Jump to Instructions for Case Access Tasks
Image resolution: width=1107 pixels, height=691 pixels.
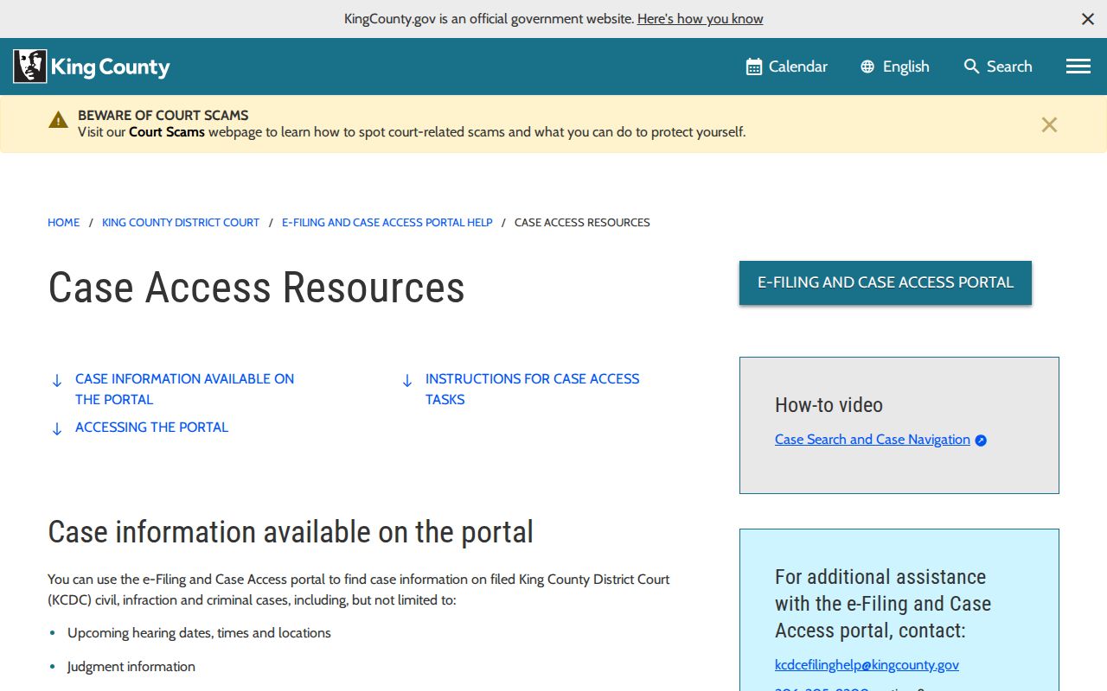(533, 389)
